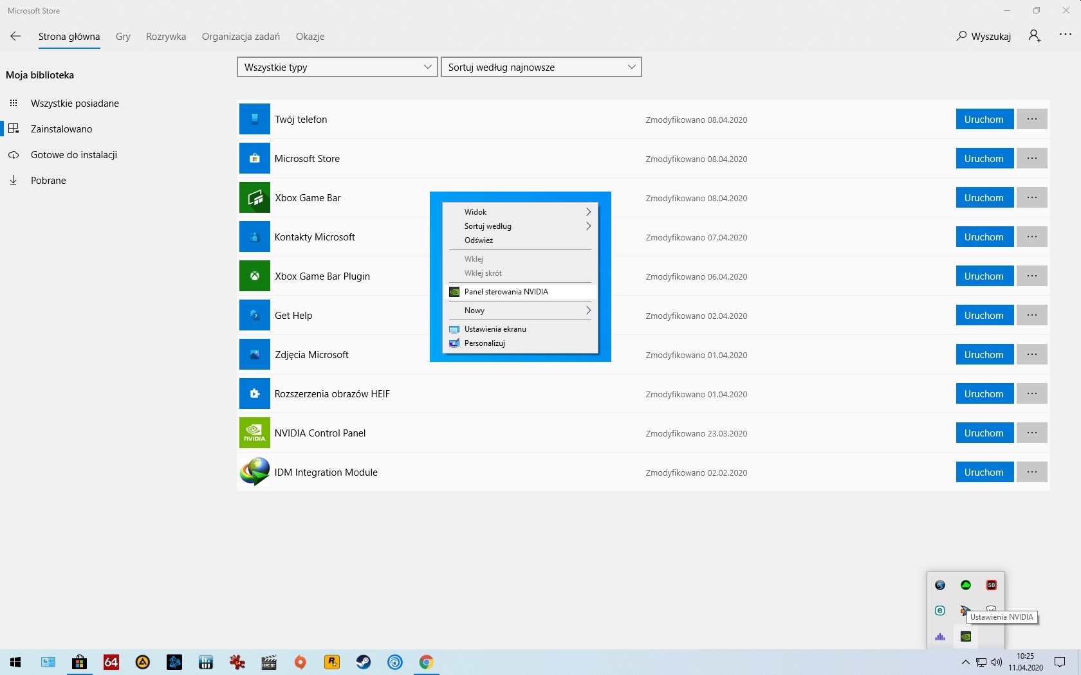Select Gotowe do instalacji in sidebar
This screenshot has height=675, width=1081.
click(x=73, y=154)
